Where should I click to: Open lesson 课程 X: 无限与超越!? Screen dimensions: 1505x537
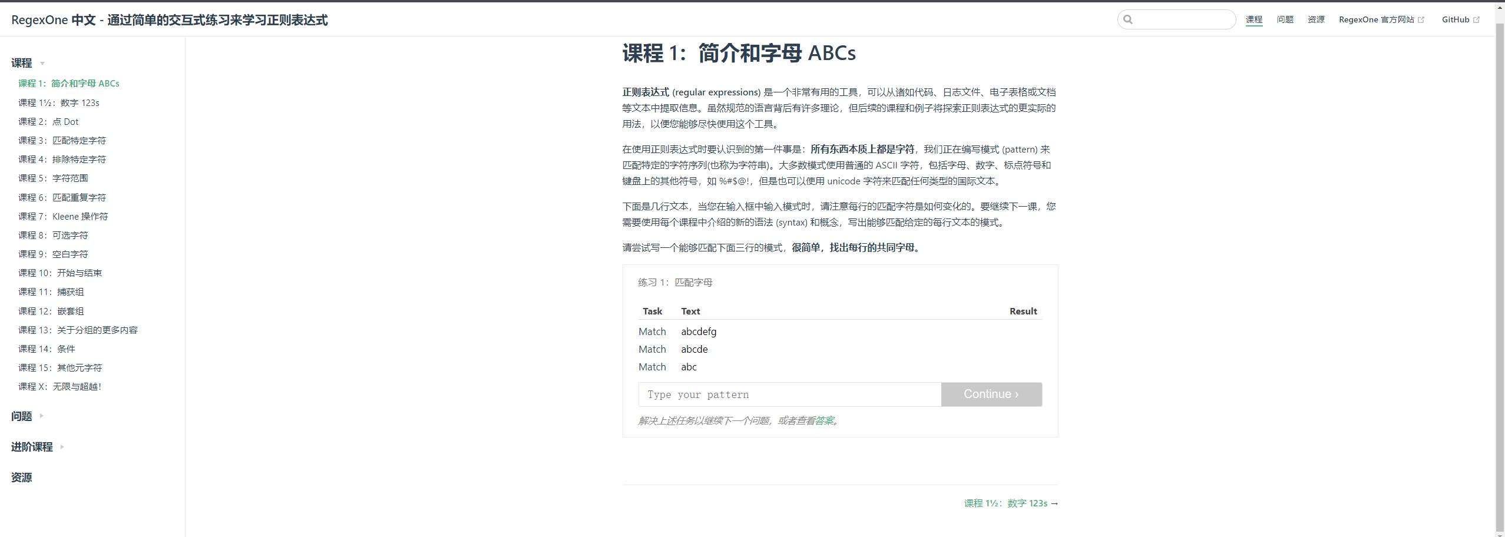tap(59, 386)
